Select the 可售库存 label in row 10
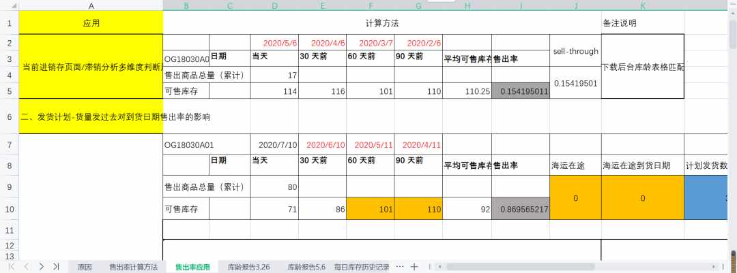The image size is (737, 273). click(186, 209)
